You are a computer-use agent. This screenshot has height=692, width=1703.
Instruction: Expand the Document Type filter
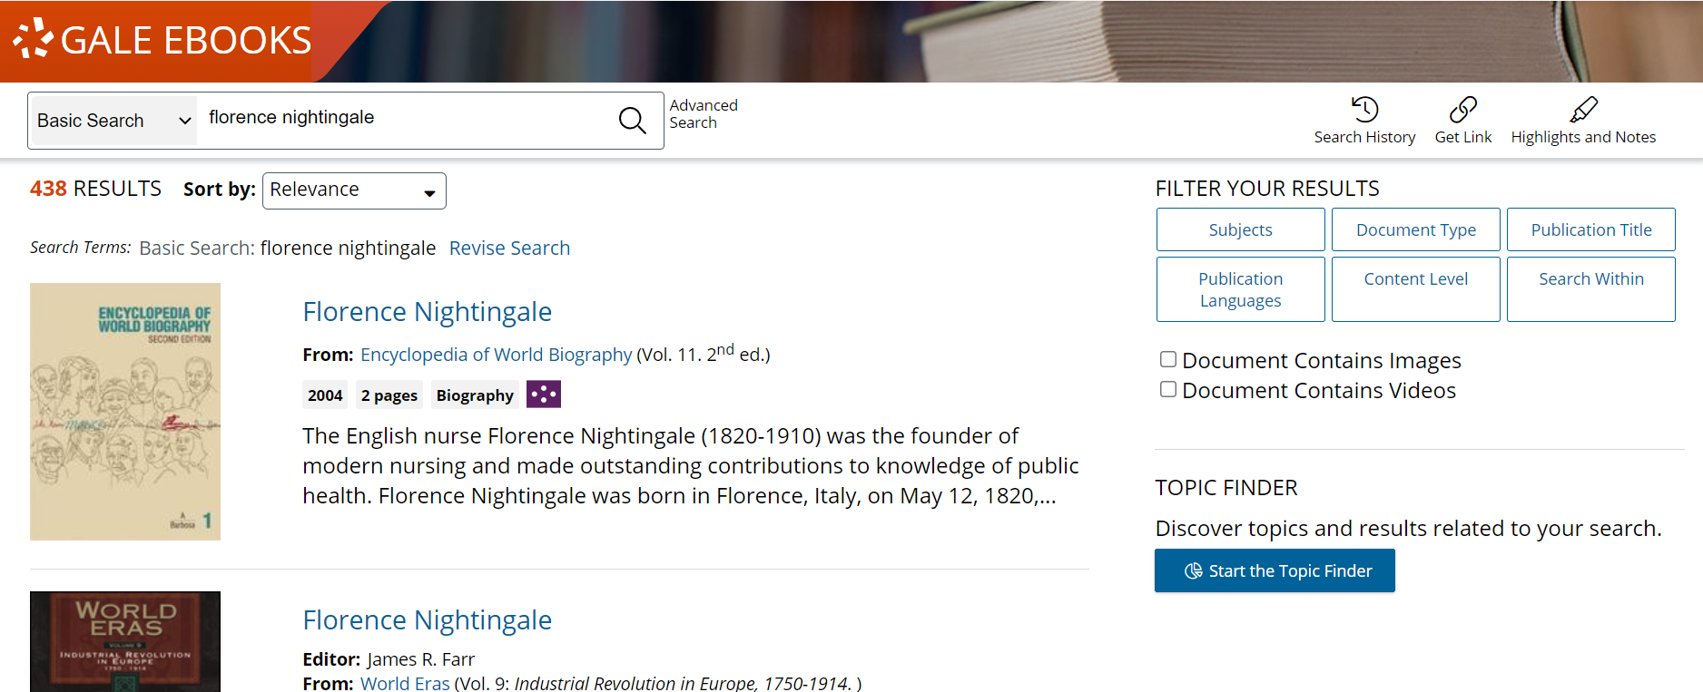(x=1415, y=230)
